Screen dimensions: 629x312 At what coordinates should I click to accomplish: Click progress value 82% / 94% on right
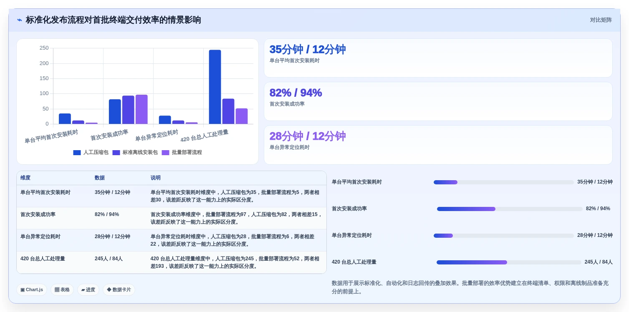click(x=598, y=209)
